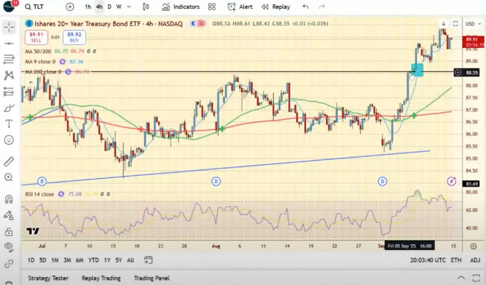Open the Strategy Tester tab
The width and height of the screenshot is (486, 285).
(x=48, y=278)
